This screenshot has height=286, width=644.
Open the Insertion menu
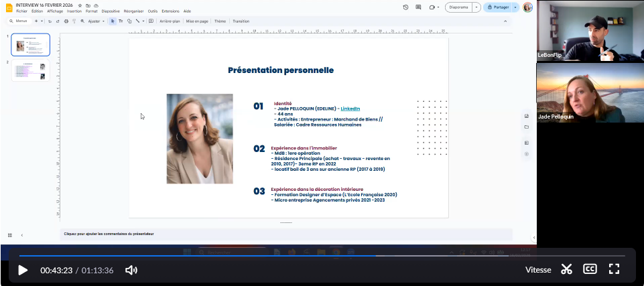[74, 11]
